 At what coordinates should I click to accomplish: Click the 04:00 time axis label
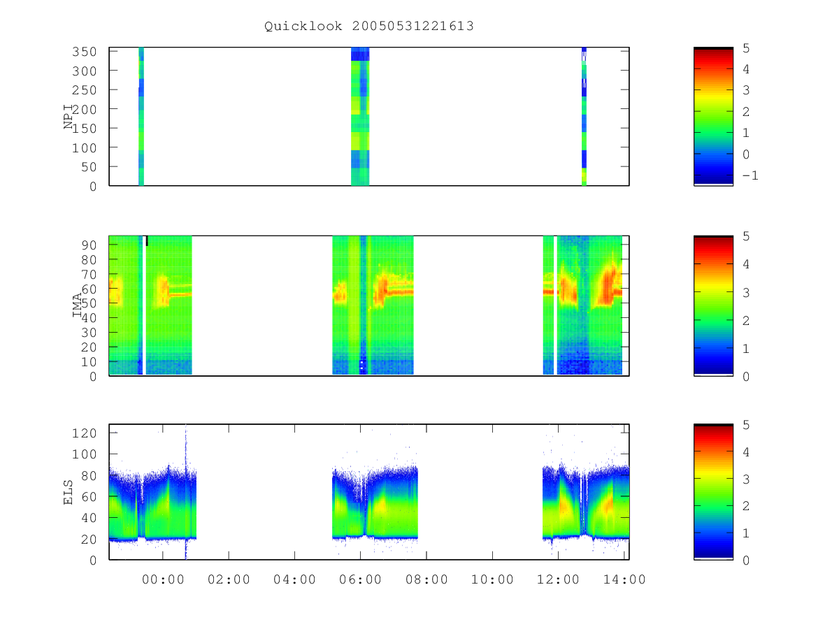click(294, 579)
